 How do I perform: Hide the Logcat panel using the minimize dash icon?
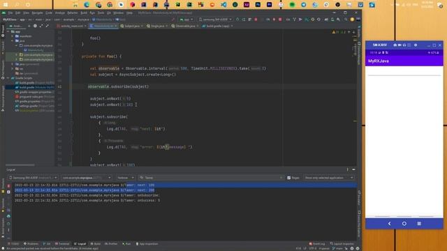click(353, 169)
